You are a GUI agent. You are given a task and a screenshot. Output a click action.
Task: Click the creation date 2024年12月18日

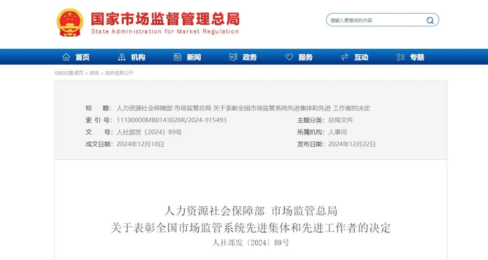point(140,144)
